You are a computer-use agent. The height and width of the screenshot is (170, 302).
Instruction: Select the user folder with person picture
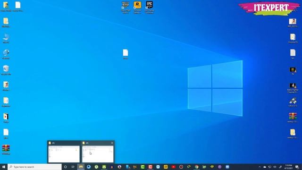(6, 7)
